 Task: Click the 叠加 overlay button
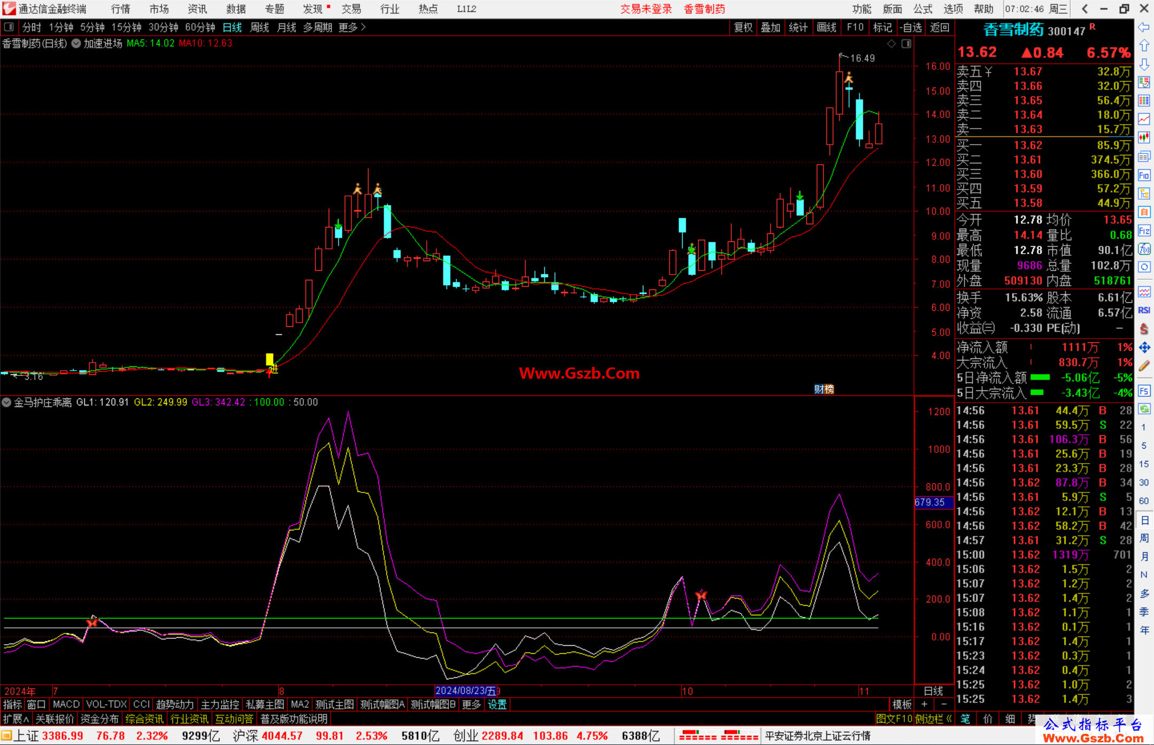coord(770,27)
